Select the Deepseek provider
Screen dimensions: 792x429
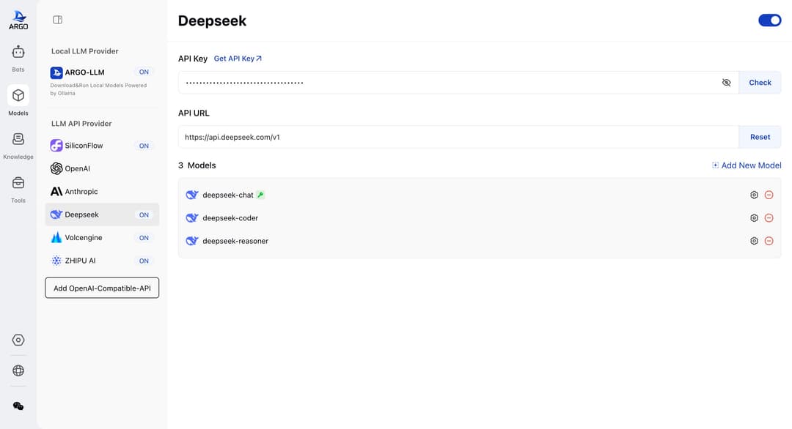point(102,214)
